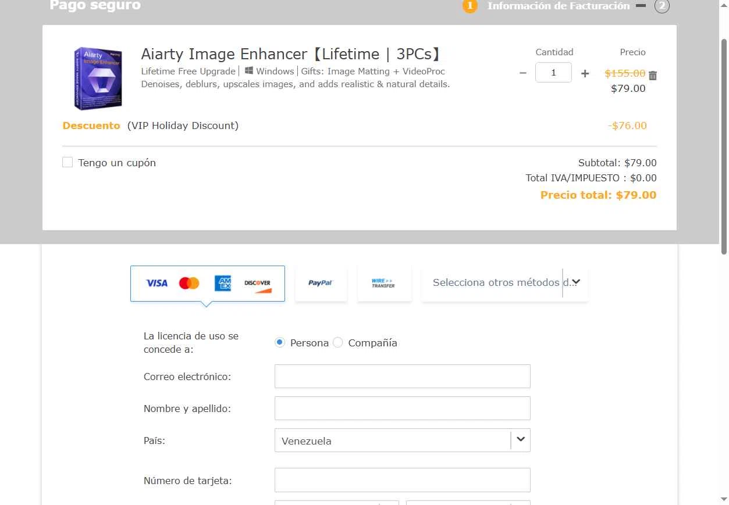Delete the product with the trash icon
729x505 pixels.
tap(653, 76)
